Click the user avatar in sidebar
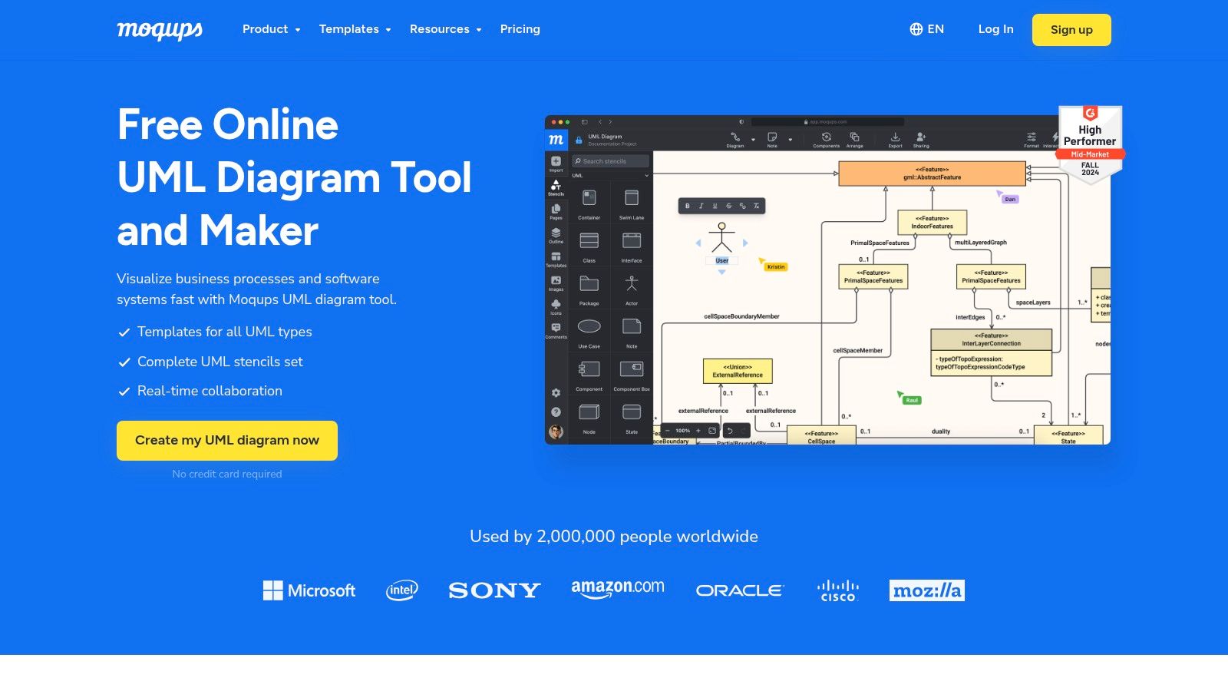1228x691 pixels. tap(556, 431)
